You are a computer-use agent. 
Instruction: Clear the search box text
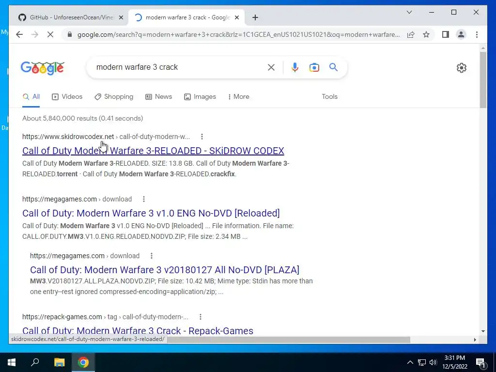[x=271, y=67]
